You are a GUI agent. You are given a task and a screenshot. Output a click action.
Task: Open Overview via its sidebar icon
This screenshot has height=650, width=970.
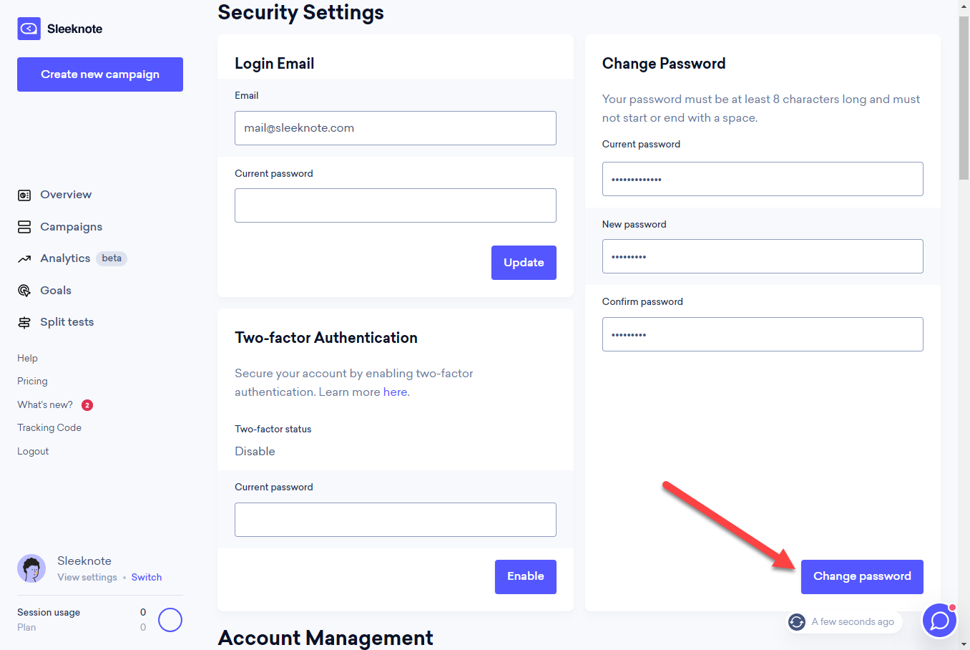coord(24,195)
